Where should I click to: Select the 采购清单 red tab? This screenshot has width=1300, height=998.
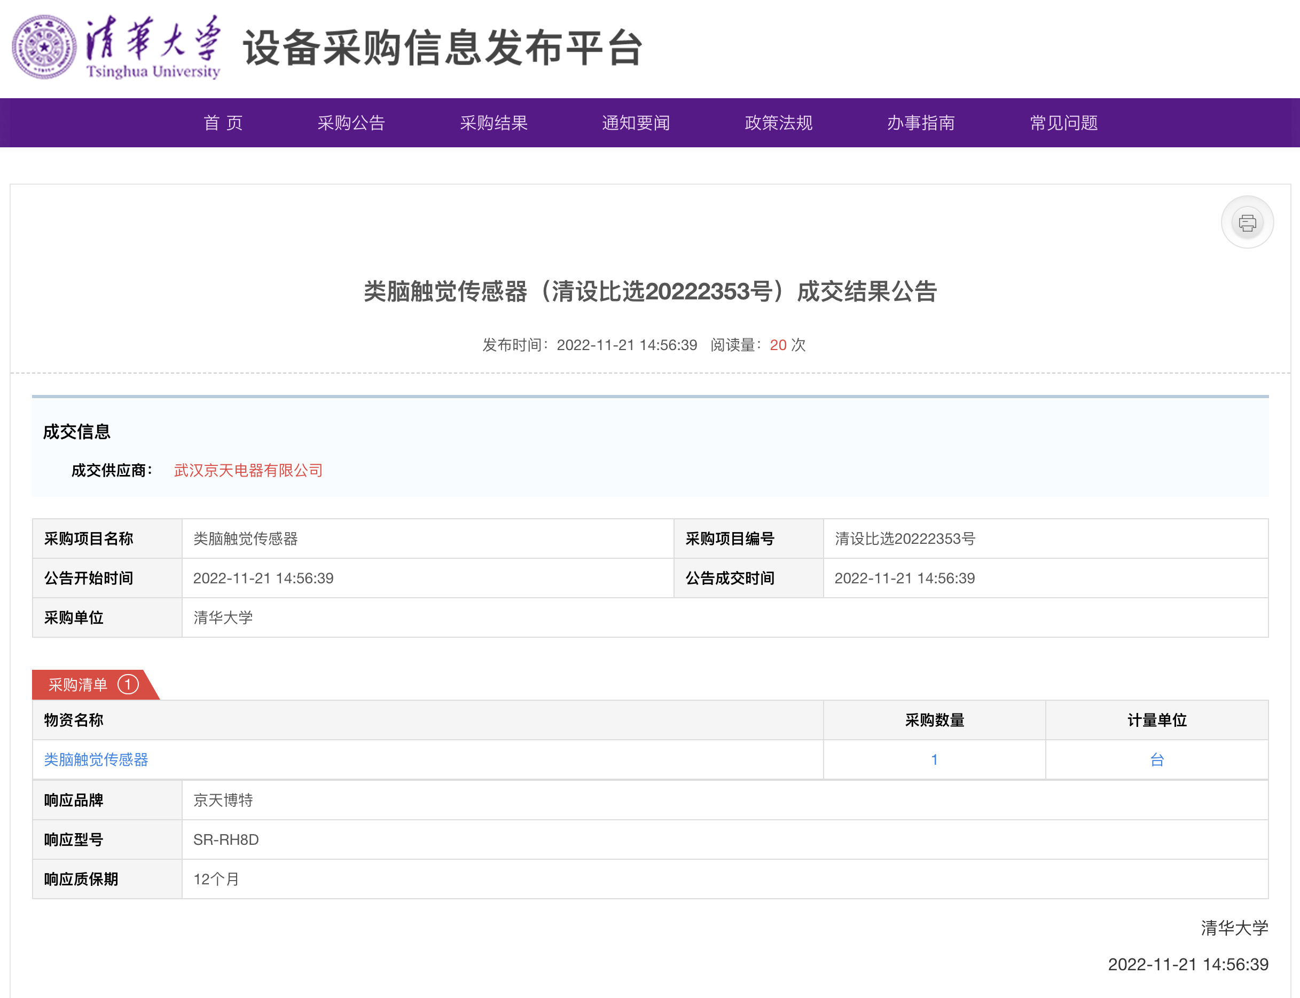pyautogui.click(x=95, y=684)
